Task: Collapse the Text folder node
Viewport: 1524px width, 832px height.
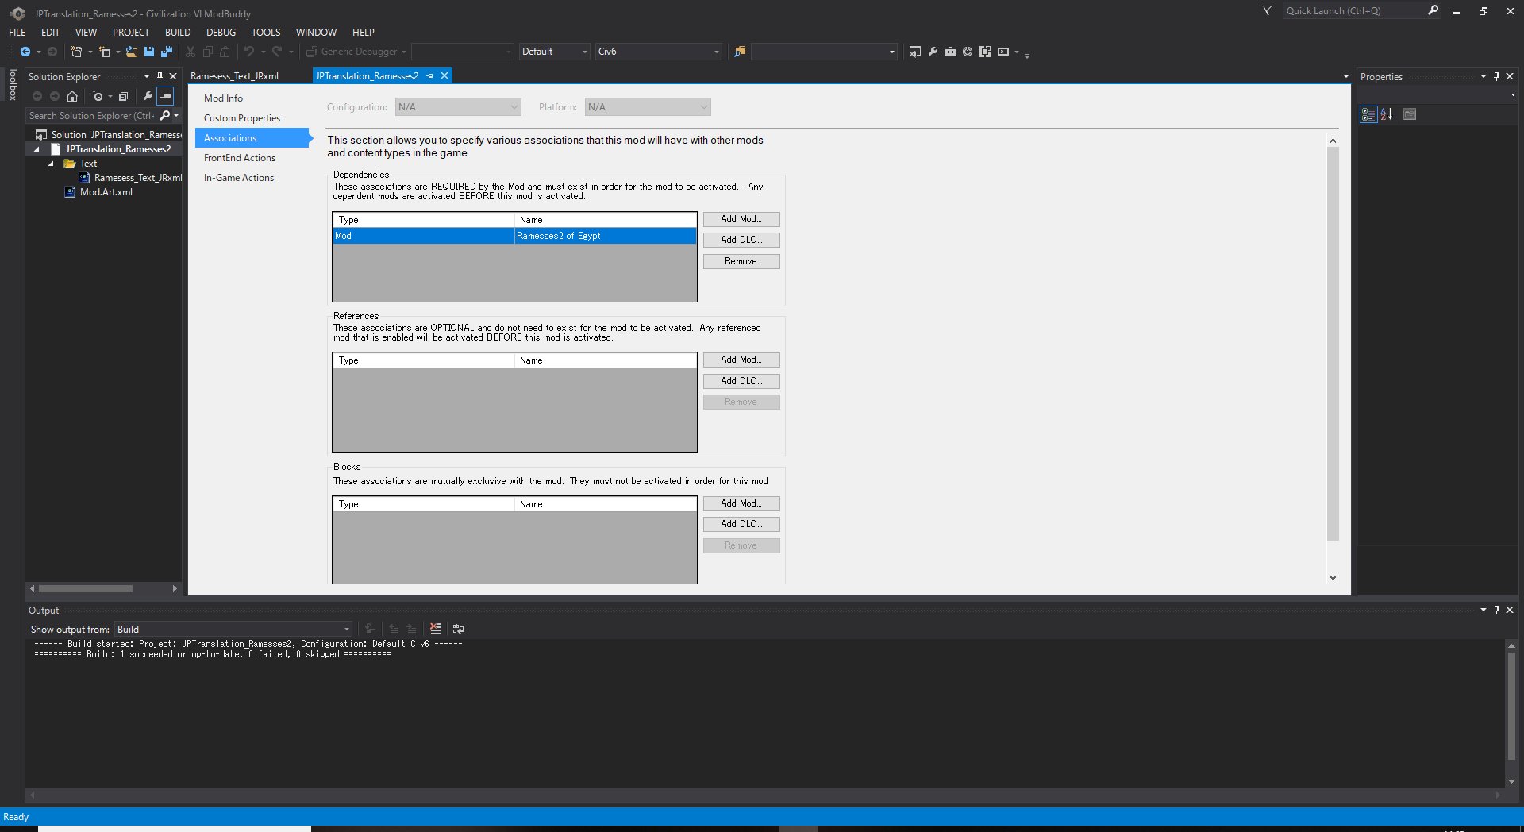Action: 51,164
